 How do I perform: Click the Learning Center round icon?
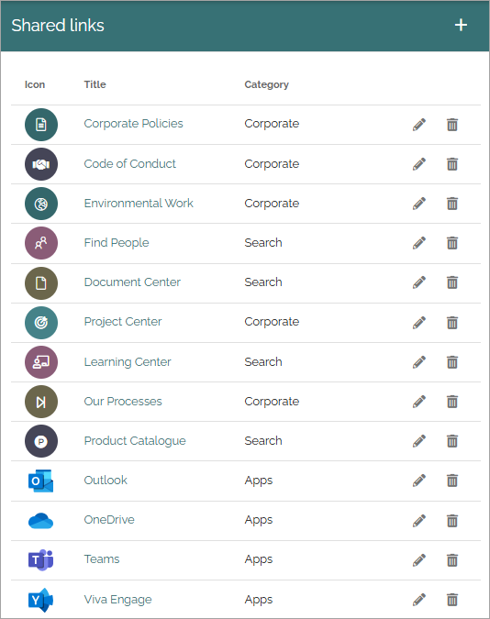tap(41, 362)
